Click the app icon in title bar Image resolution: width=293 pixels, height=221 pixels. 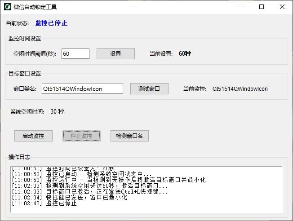point(8,7)
